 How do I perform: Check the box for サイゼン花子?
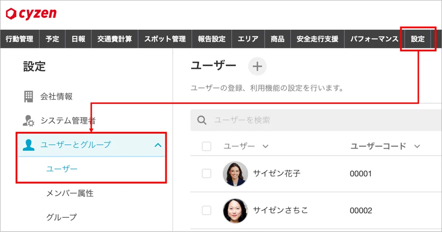207,173
